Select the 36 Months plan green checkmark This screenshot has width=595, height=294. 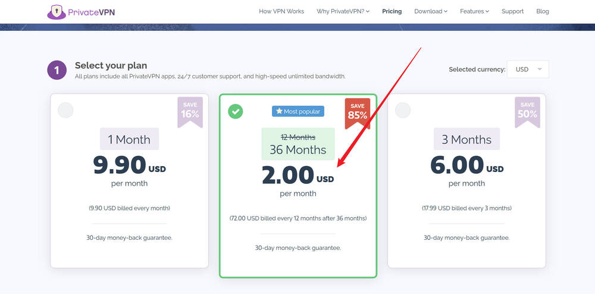tap(235, 111)
